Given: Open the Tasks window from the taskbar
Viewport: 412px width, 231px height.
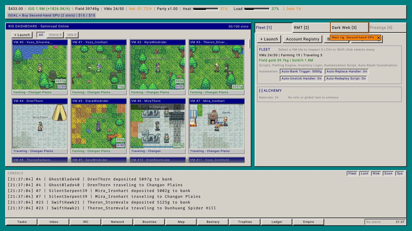Looking at the screenshot, I should click(x=22, y=222).
